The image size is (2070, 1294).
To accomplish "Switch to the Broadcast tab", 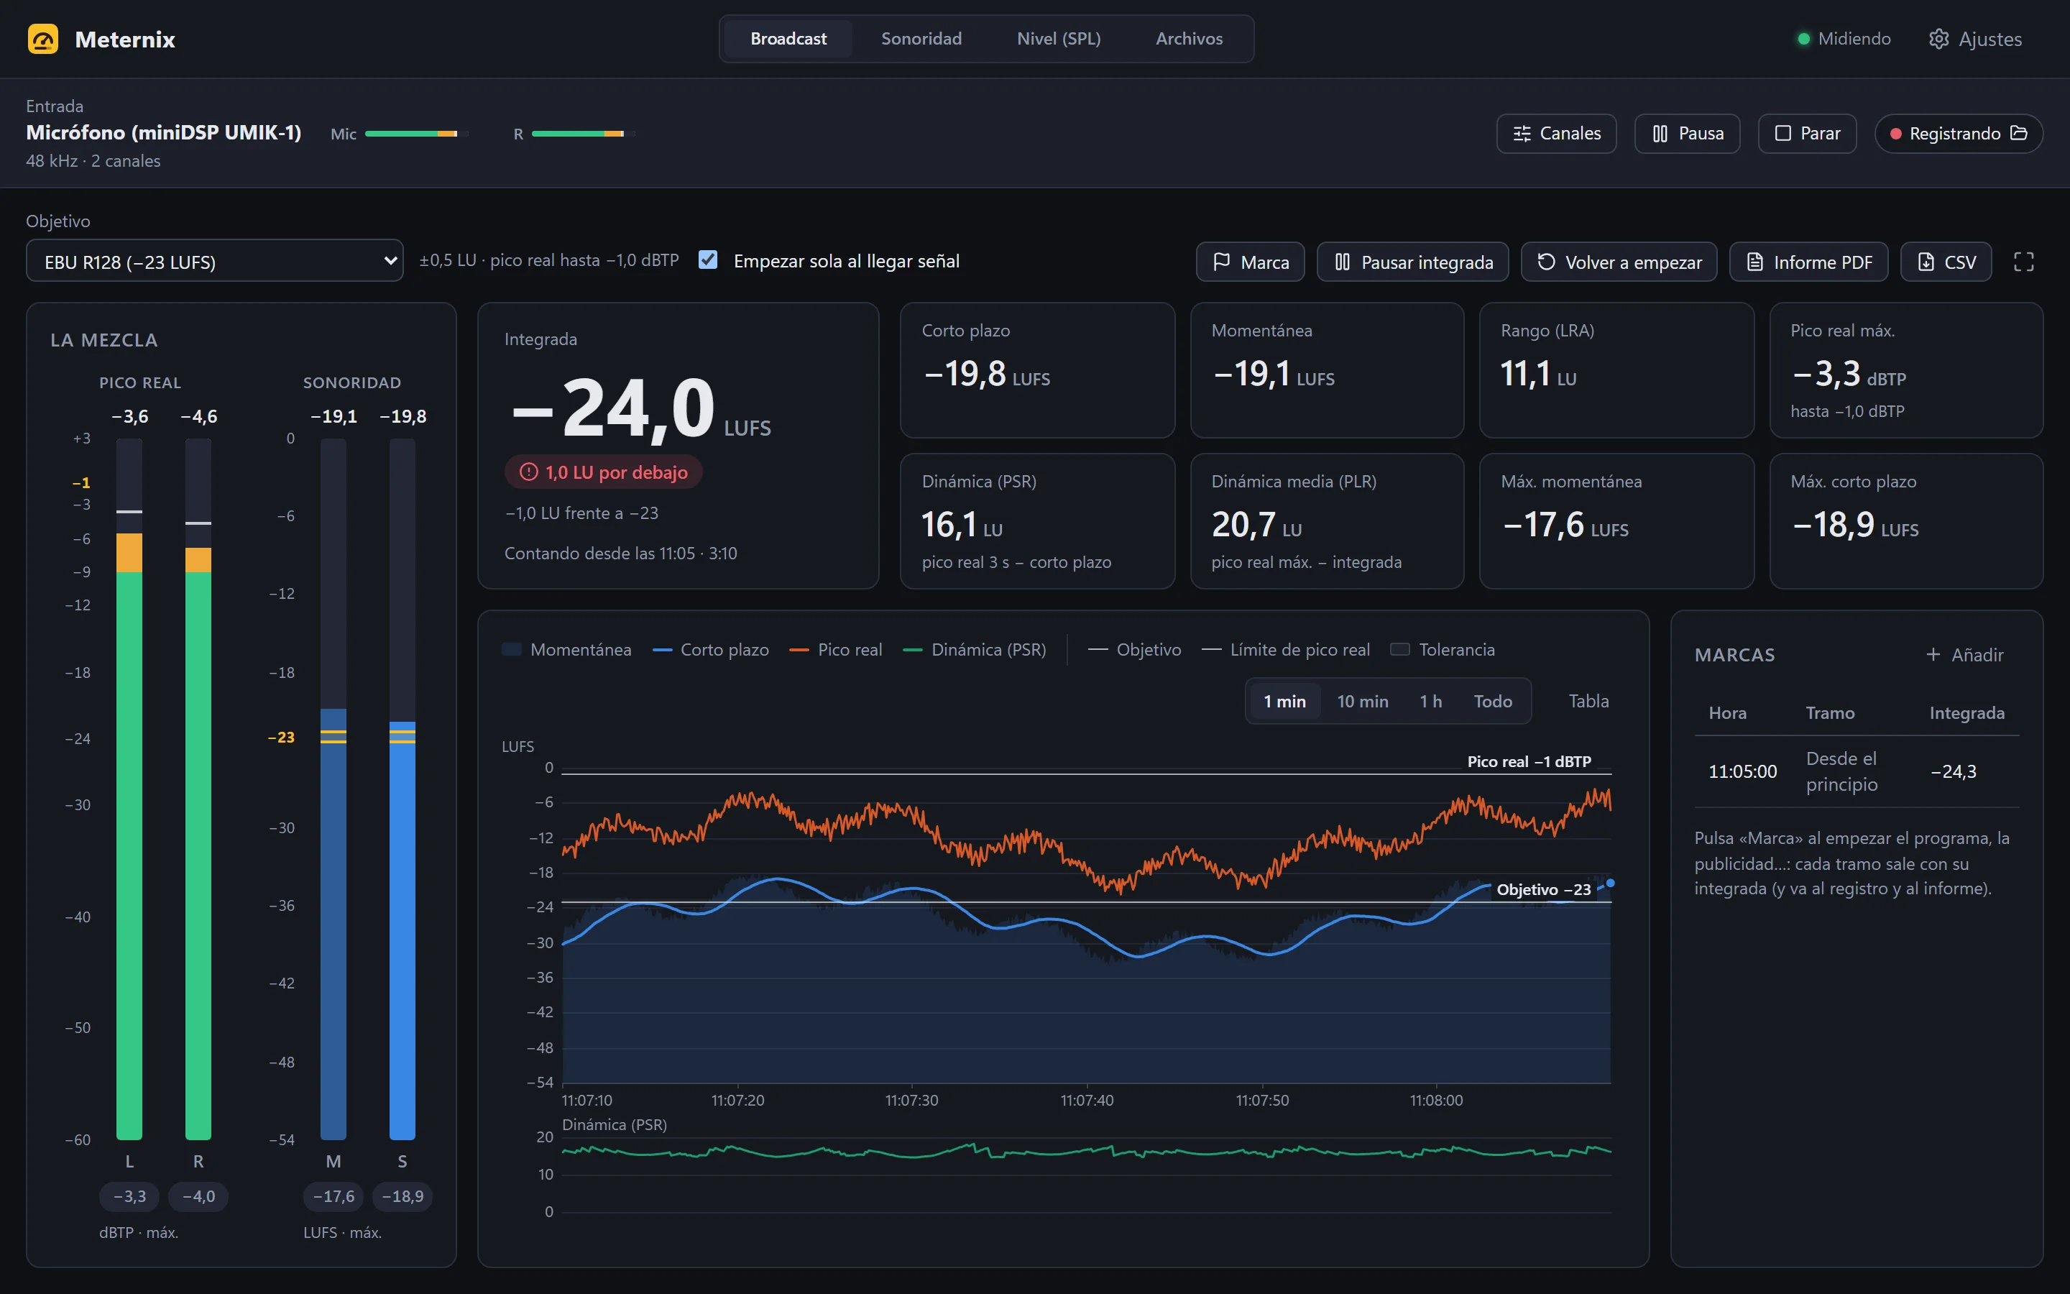I will click(788, 39).
